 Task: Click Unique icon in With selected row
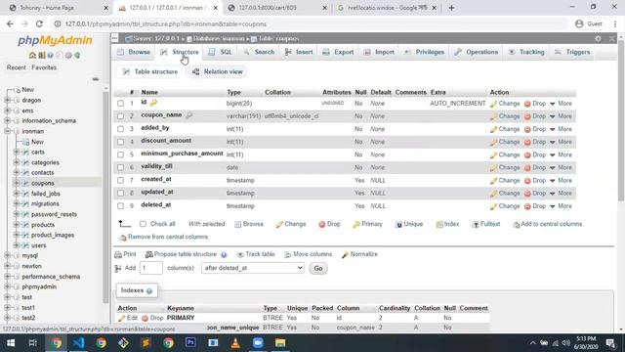pyautogui.click(x=398, y=224)
